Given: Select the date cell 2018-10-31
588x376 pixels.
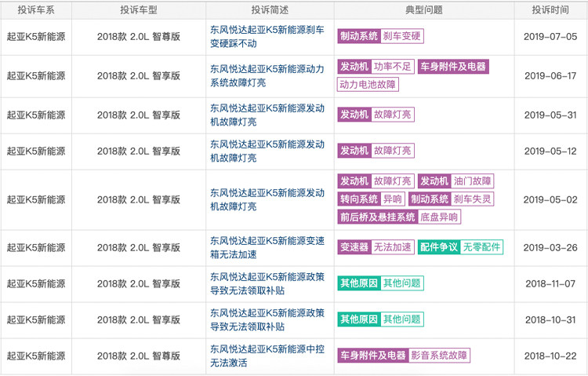Looking at the screenshot, I should pyautogui.click(x=550, y=319).
